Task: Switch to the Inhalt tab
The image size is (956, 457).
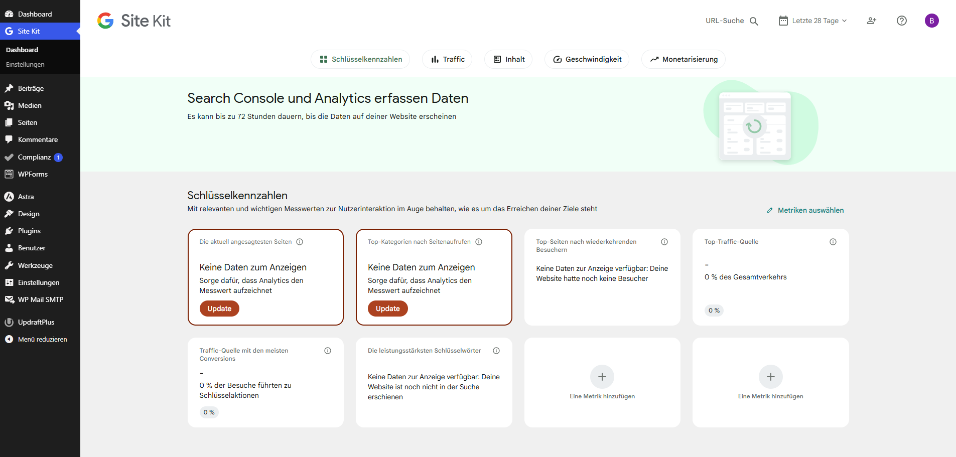Action: [508, 59]
